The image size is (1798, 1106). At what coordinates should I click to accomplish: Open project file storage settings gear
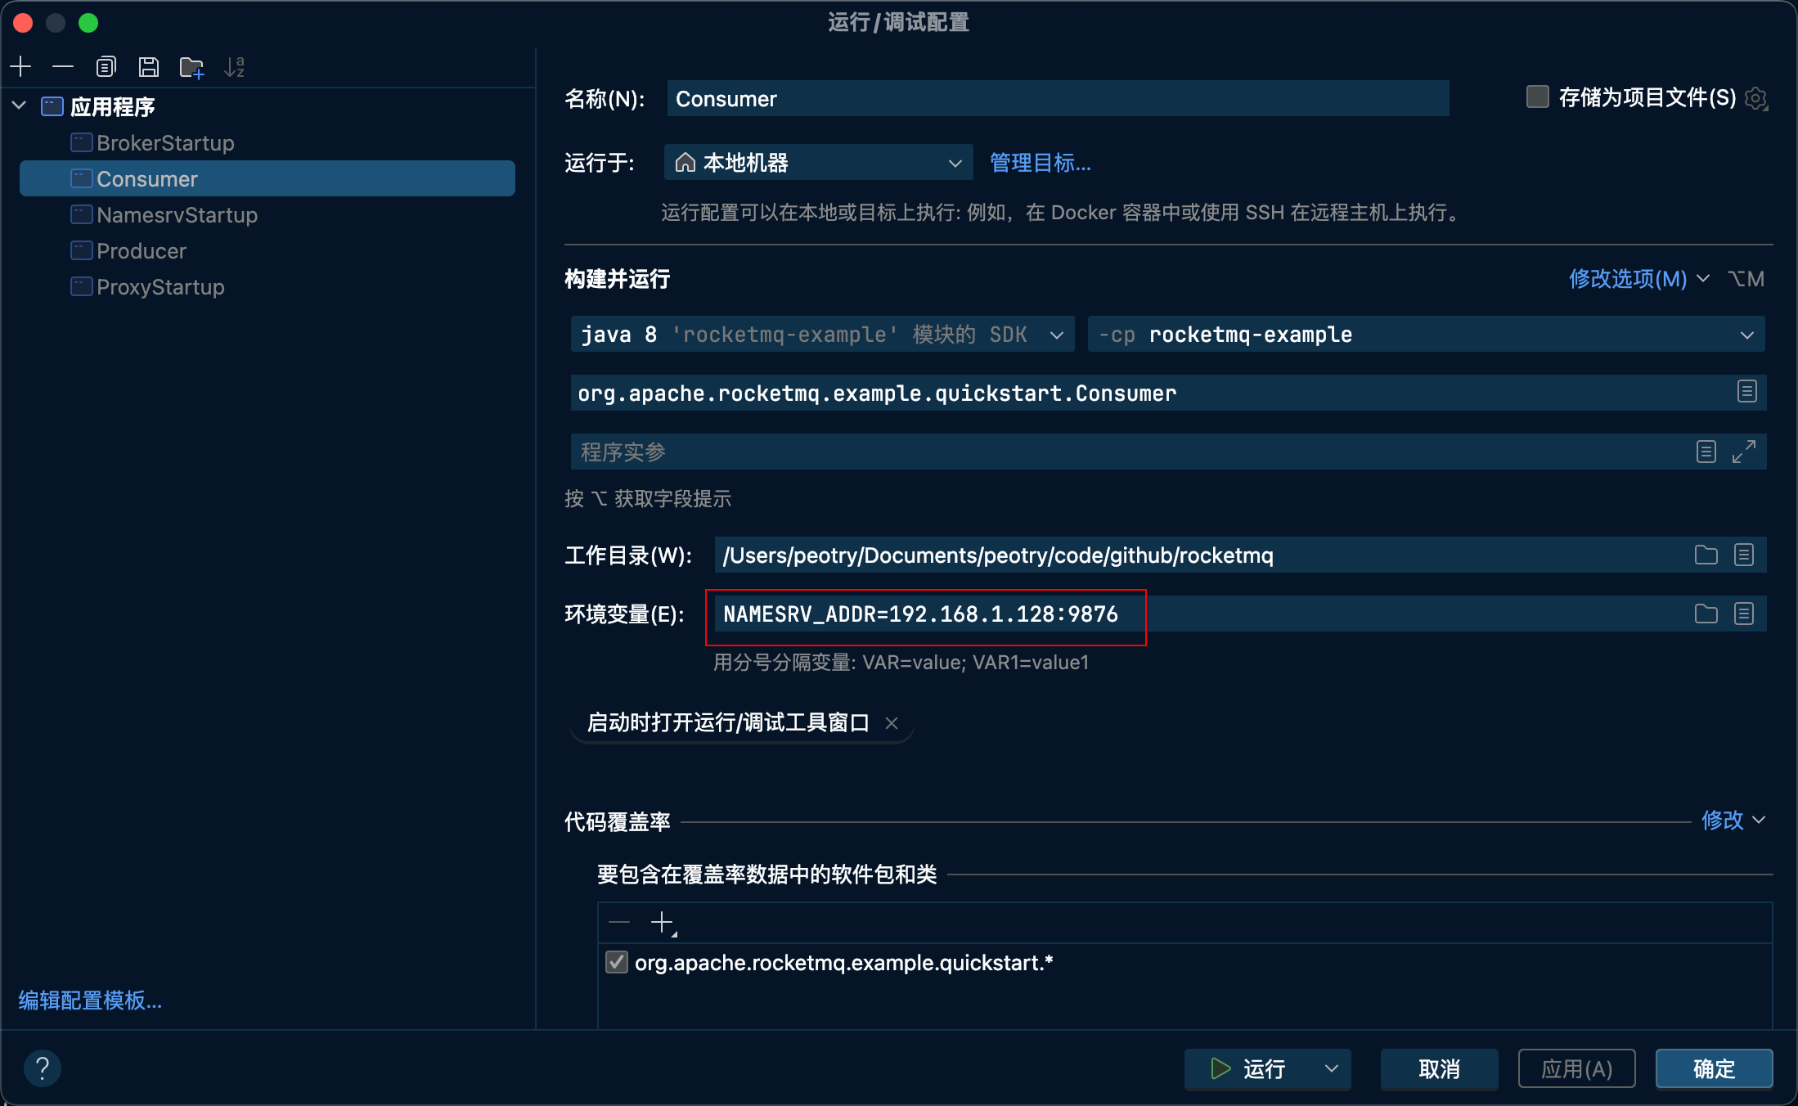click(1756, 99)
